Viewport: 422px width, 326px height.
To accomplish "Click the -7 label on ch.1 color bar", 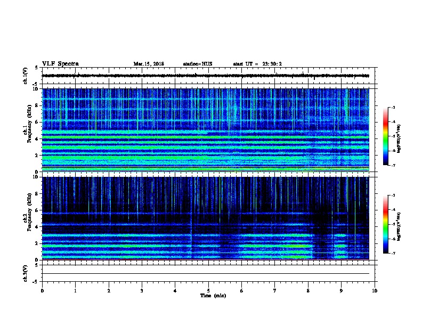I will click(393, 165).
